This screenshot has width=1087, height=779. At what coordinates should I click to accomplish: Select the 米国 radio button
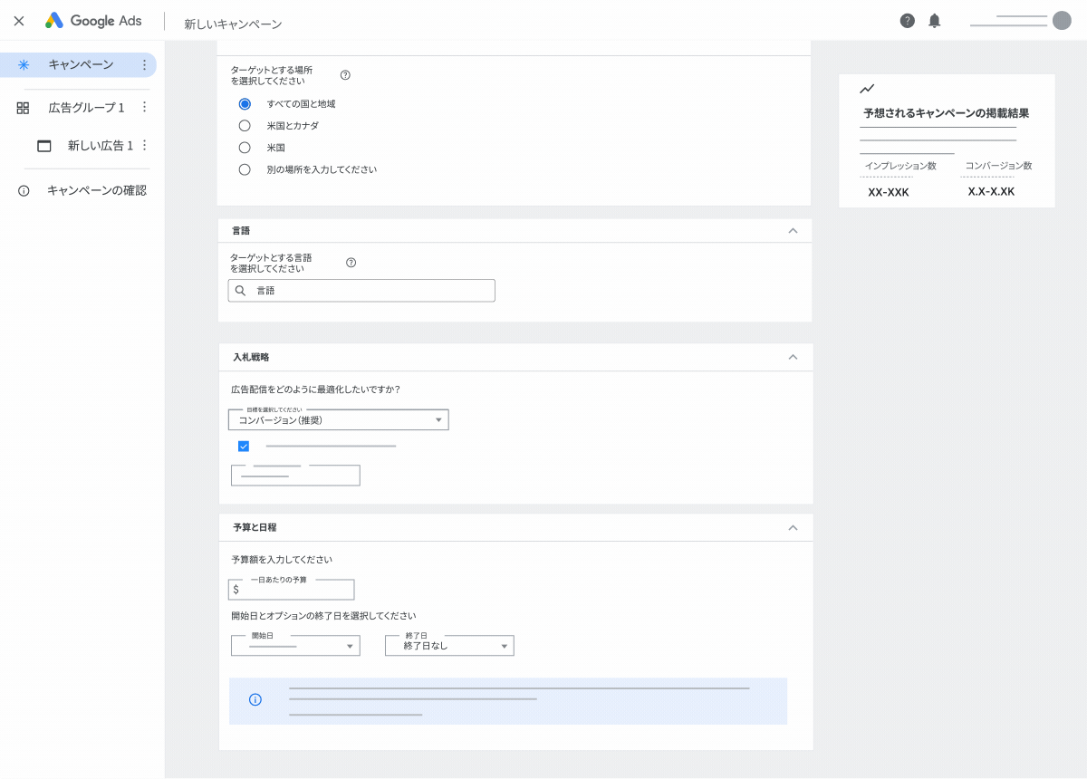245,148
